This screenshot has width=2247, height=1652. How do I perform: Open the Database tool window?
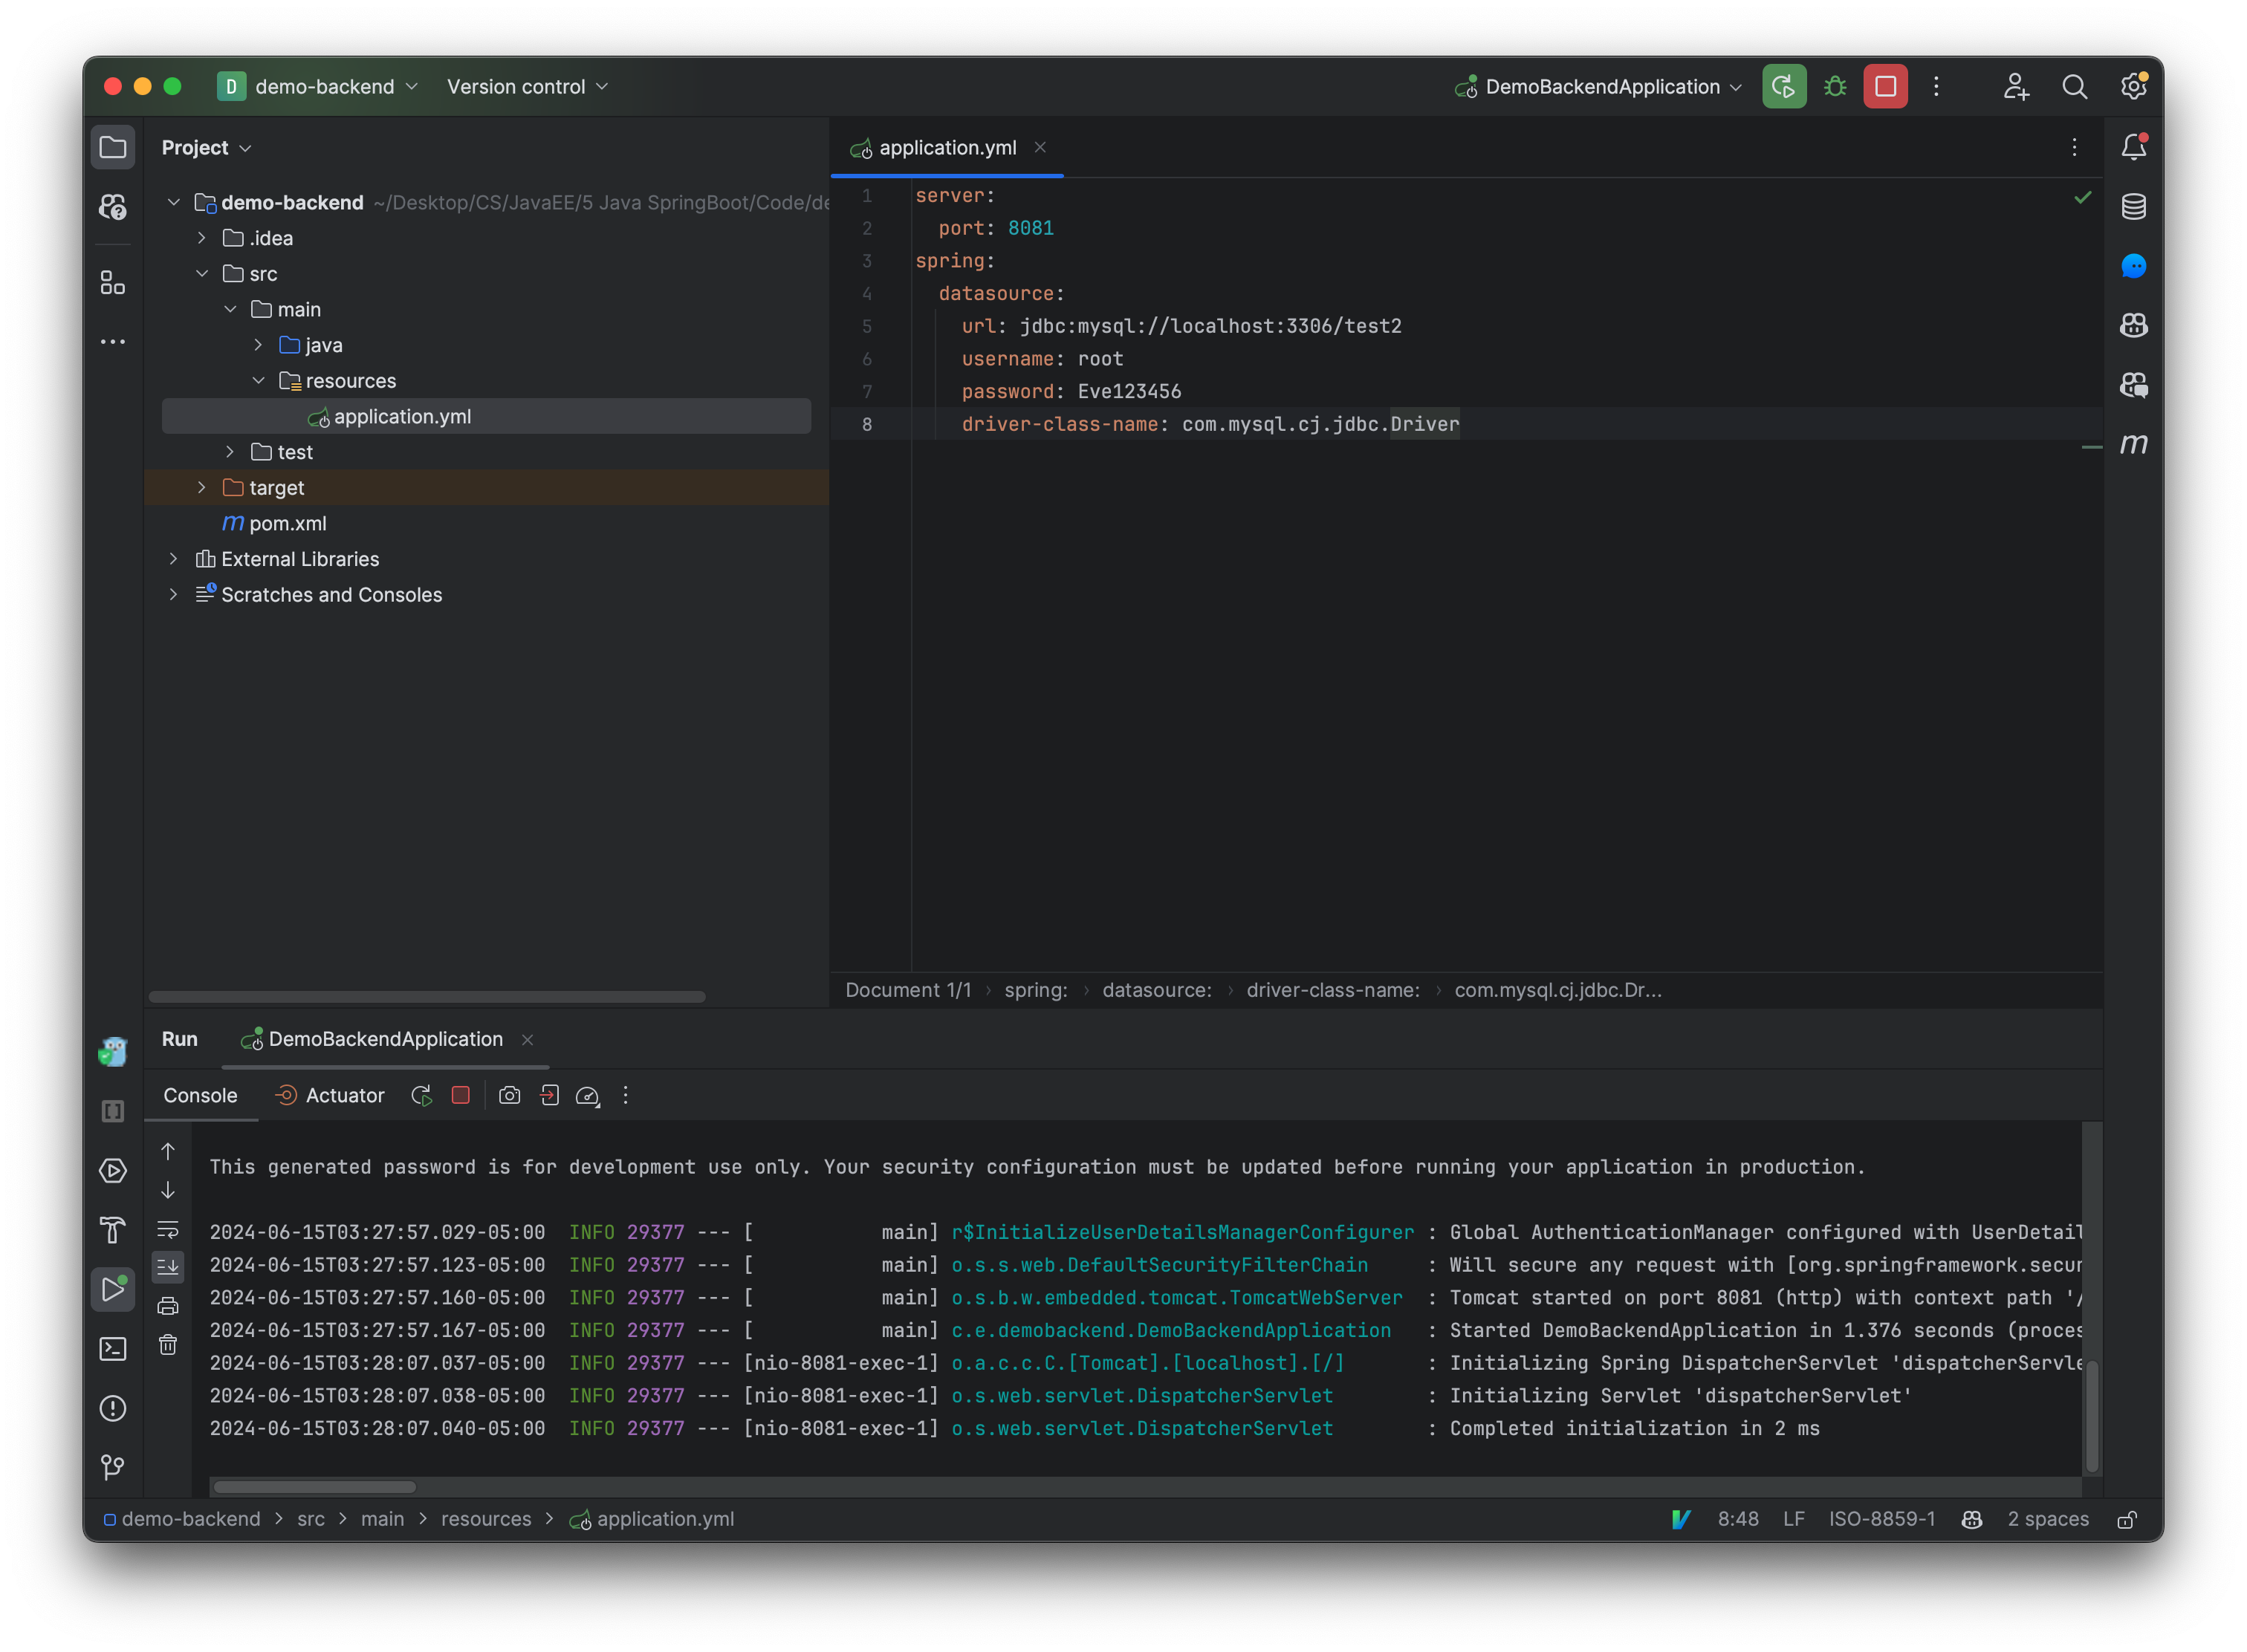coord(2133,207)
